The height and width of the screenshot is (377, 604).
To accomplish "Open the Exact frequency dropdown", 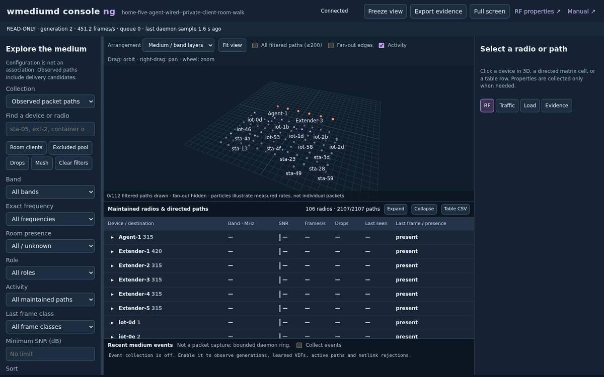I will point(50,219).
